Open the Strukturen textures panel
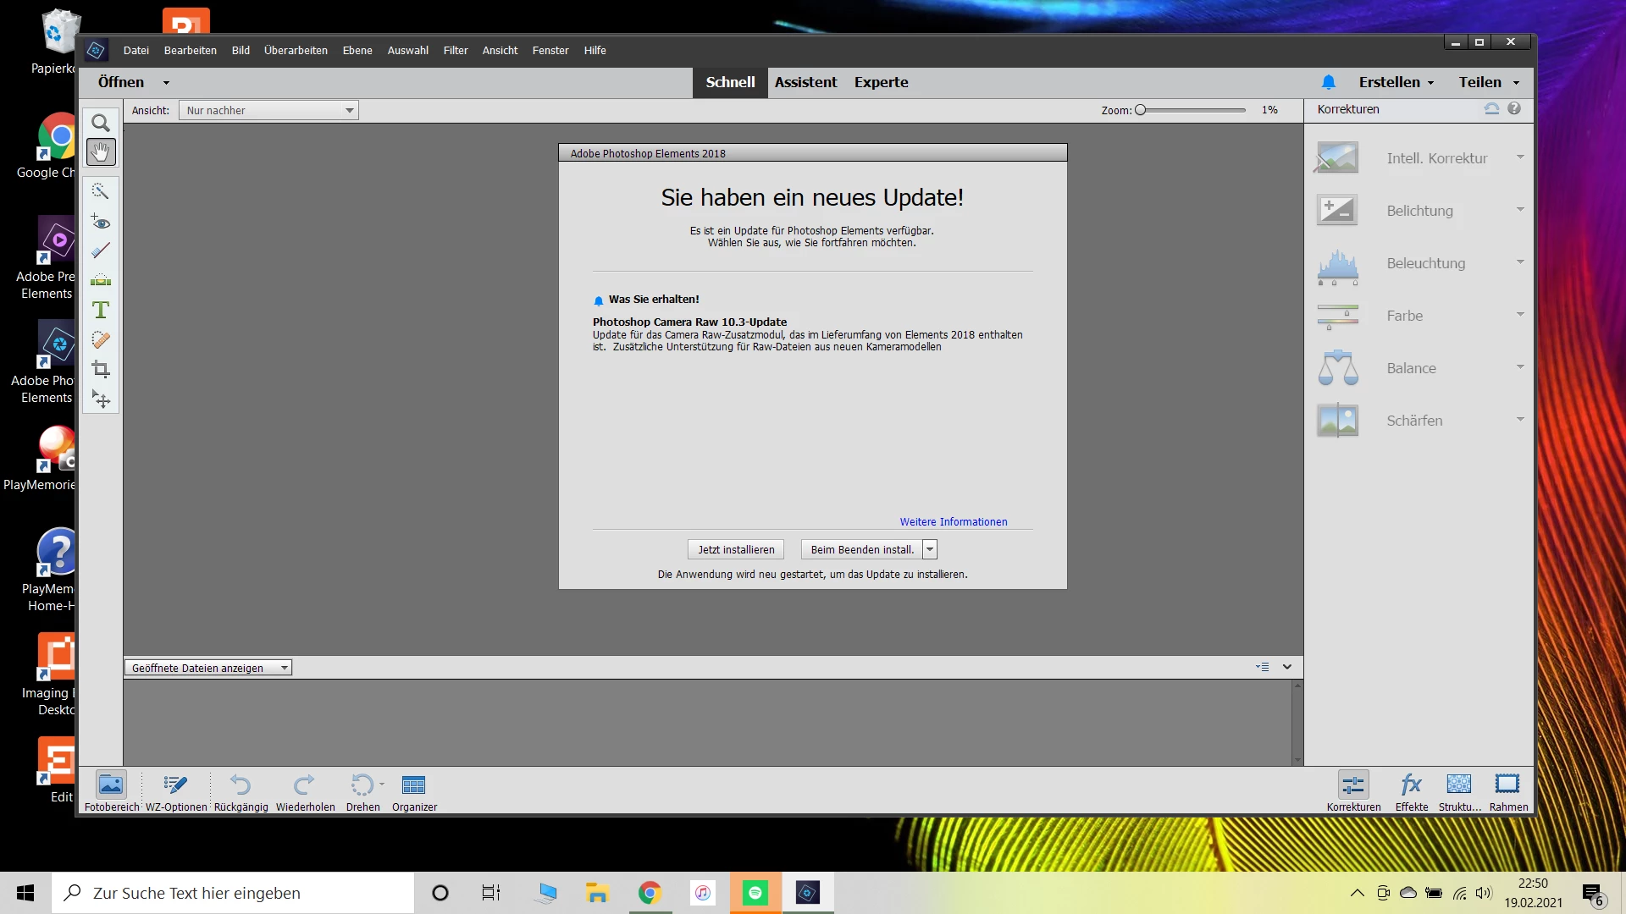The image size is (1626, 914). pos(1459,792)
